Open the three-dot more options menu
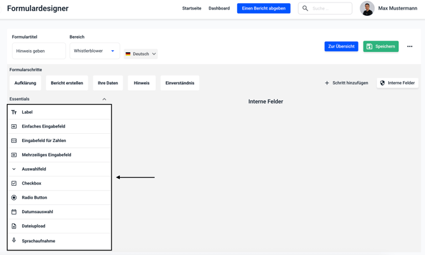Viewport: 425px width, 255px height. click(410, 46)
